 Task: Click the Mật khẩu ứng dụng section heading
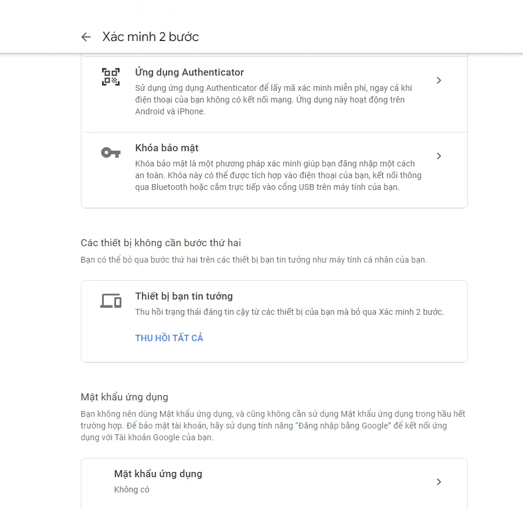pos(124,397)
